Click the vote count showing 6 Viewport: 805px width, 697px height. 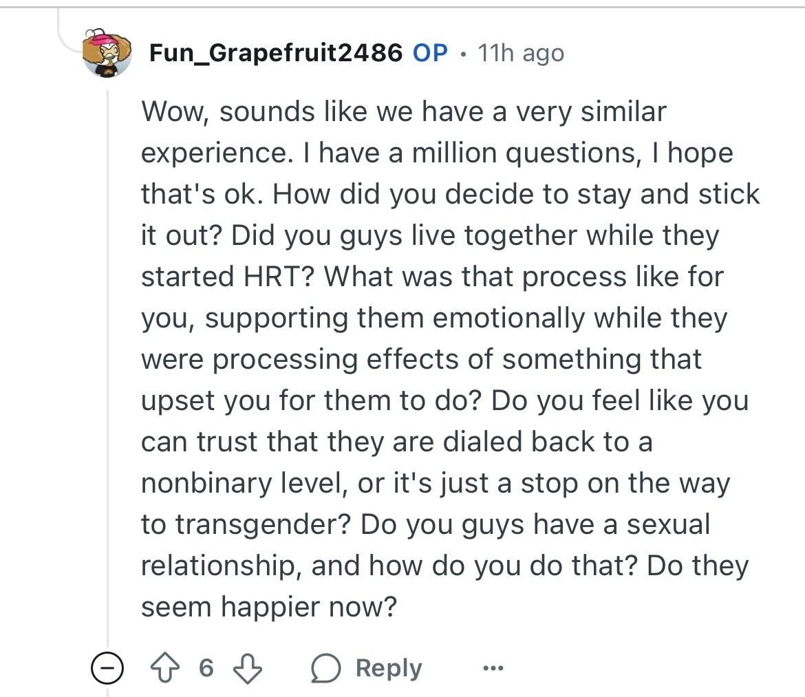pyautogui.click(x=206, y=668)
